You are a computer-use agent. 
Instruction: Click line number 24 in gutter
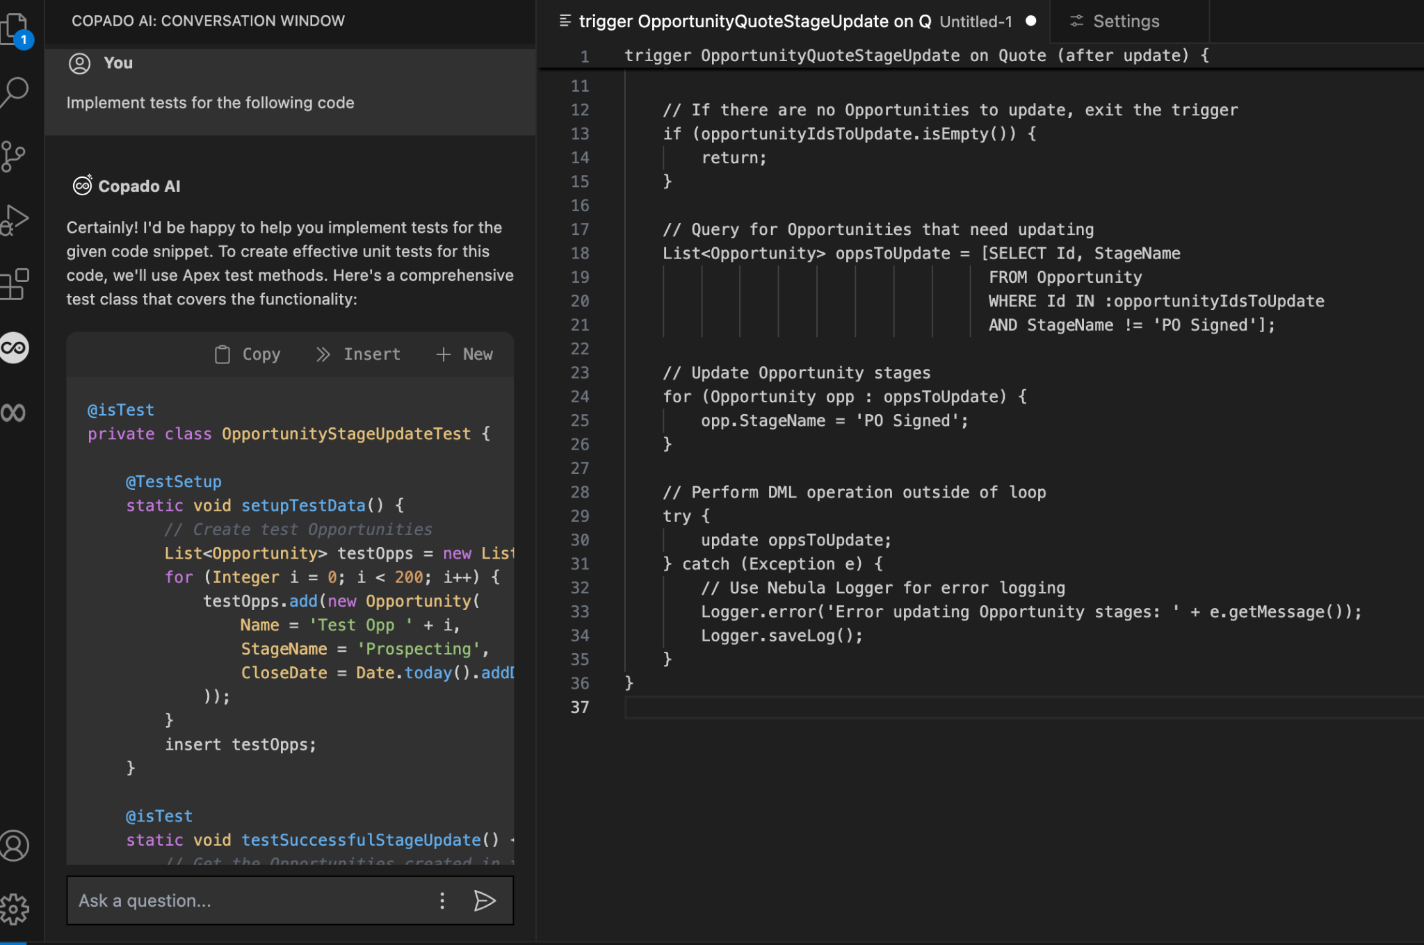580,397
